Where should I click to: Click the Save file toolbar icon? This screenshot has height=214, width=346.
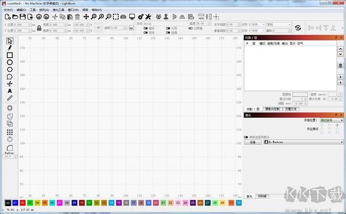pyautogui.click(x=22, y=17)
